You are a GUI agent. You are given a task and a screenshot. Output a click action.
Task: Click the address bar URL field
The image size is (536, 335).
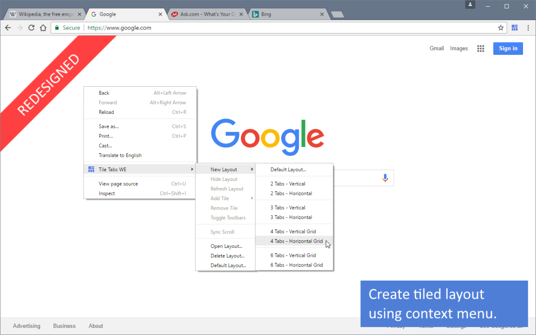coord(268,28)
